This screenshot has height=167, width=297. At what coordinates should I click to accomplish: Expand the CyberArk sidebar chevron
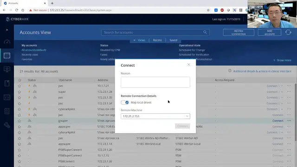point(7,30)
